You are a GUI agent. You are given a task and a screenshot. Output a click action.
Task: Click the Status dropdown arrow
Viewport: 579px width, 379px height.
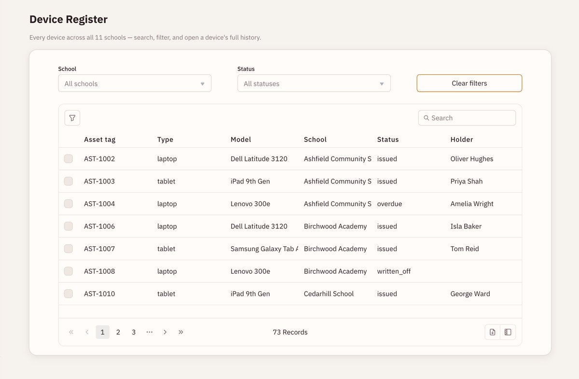point(382,84)
